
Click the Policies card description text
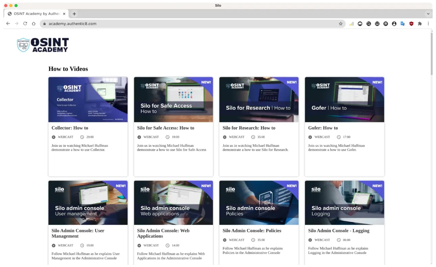[252, 250]
